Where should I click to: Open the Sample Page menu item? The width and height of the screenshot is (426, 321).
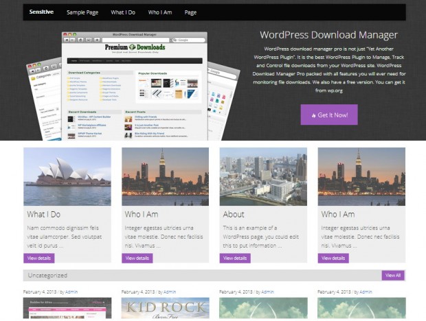[x=82, y=12]
